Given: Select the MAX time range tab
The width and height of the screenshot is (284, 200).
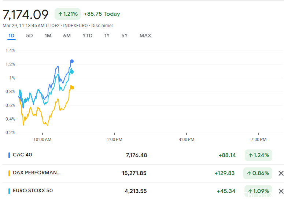Looking at the screenshot, I should point(145,36).
